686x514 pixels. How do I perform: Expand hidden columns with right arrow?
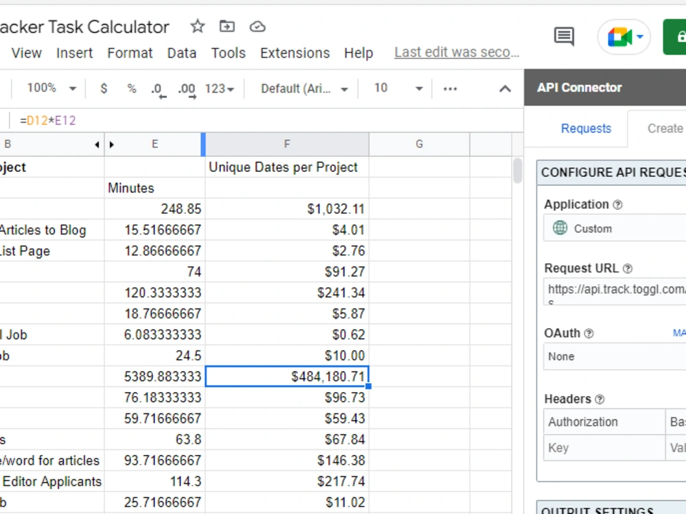[x=112, y=145]
